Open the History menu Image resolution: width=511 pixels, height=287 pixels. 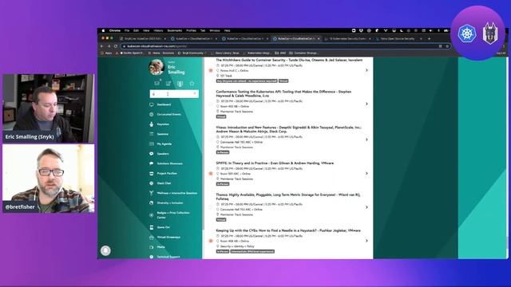pyautogui.click(x=158, y=30)
